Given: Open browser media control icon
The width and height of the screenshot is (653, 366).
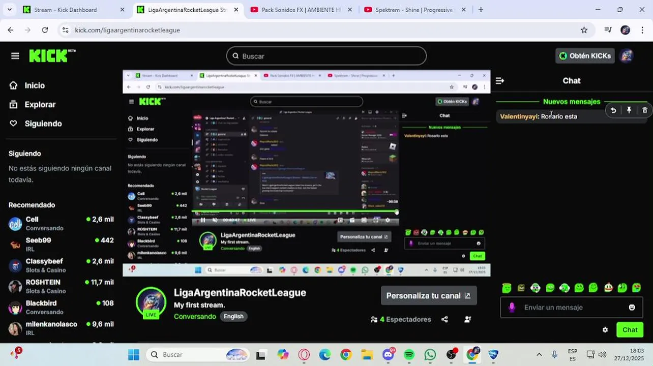Looking at the screenshot, I should click(x=608, y=30).
